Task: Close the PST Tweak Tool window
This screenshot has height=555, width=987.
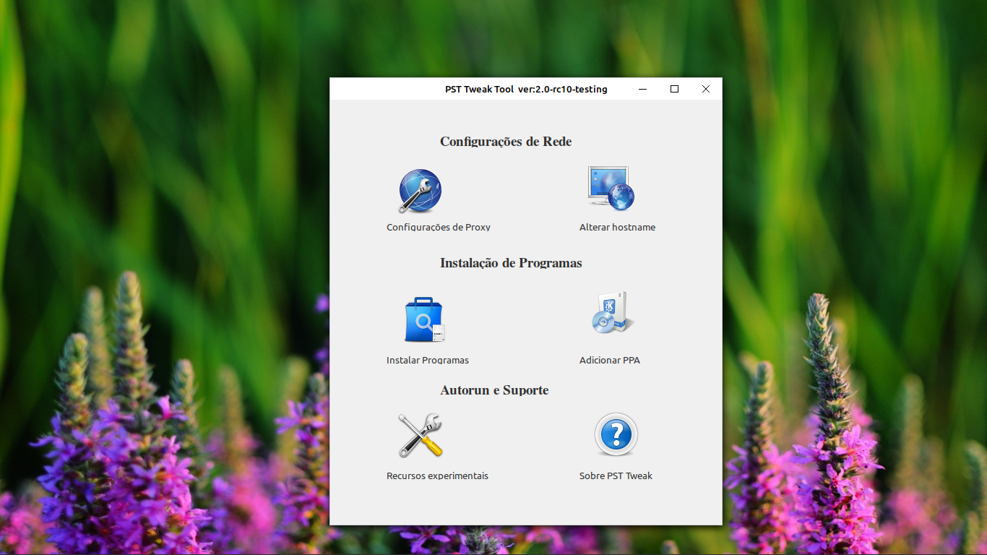Action: [x=706, y=89]
